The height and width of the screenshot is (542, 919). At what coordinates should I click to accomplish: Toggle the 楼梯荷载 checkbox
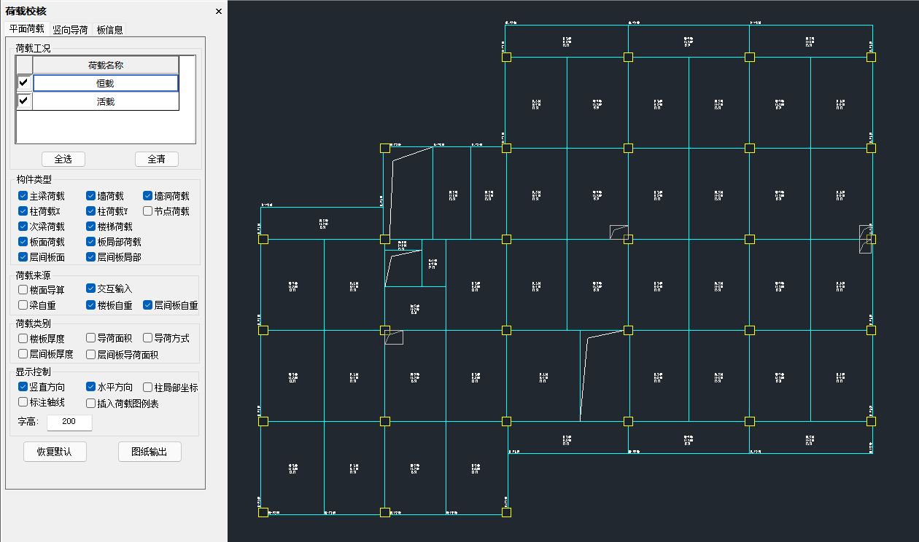[x=91, y=227]
